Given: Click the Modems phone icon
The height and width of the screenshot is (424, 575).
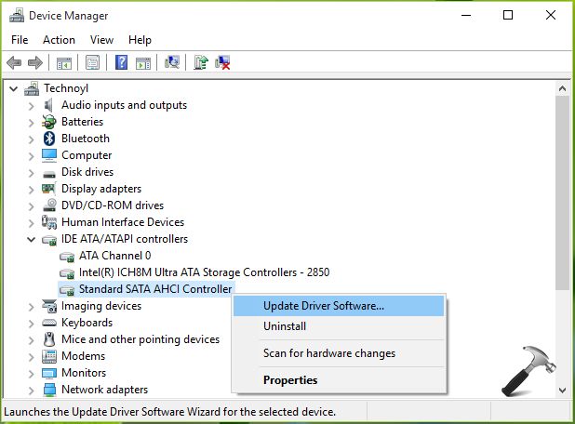Looking at the screenshot, I should point(49,356).
